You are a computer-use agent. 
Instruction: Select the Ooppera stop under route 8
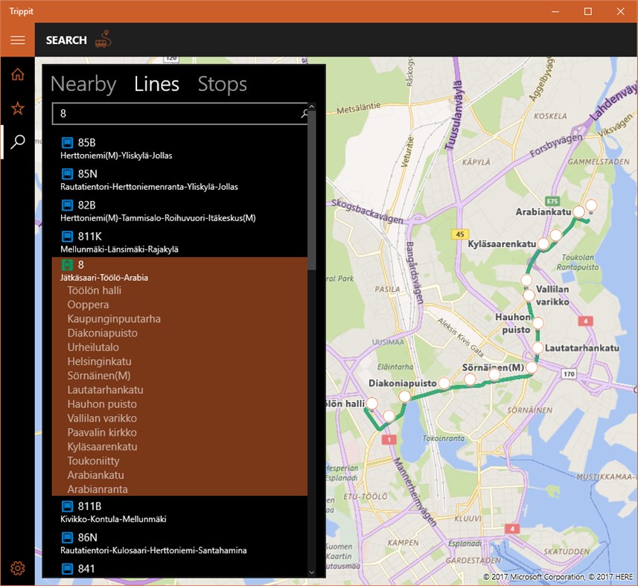(88, 305)
